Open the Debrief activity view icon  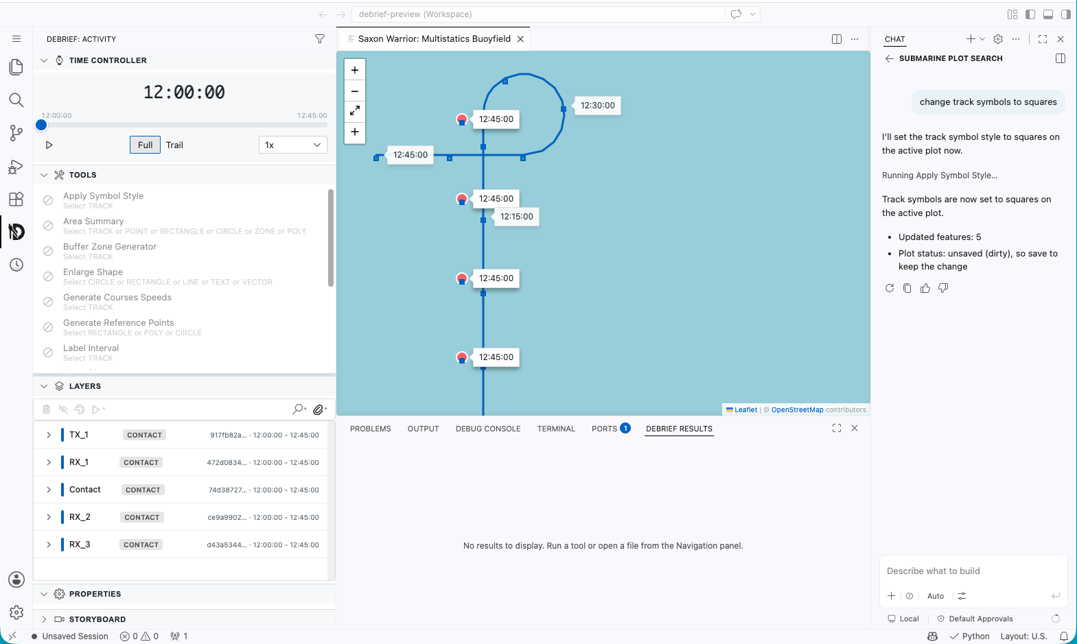point(16,232)
